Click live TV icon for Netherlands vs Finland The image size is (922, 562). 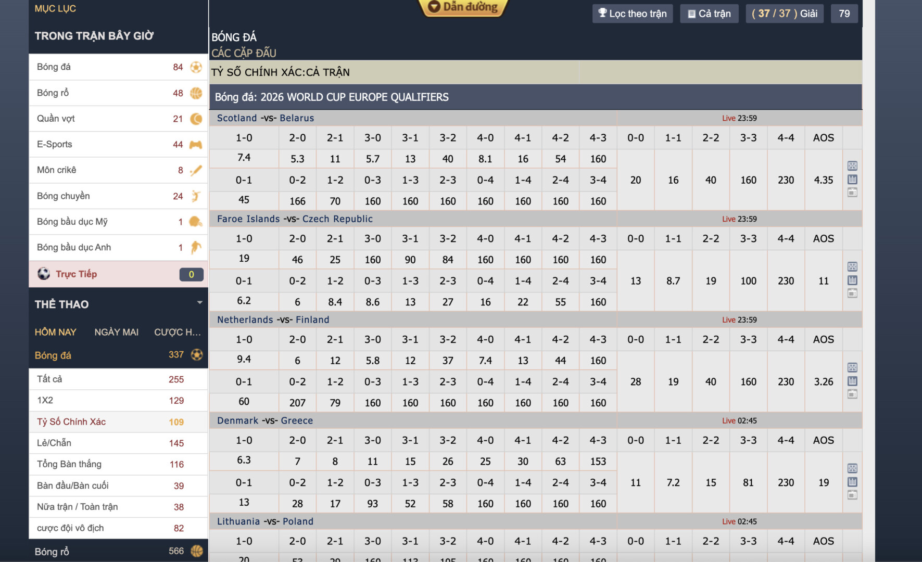[x=852, y=394]
